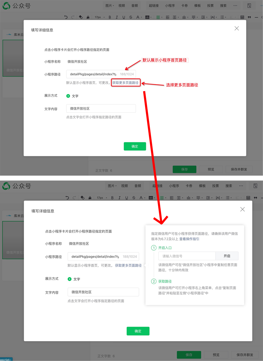Screen dimensions: 263x361
Task: Open the 小程序 menu in the upper header
Action: click(x=170, y=6)
